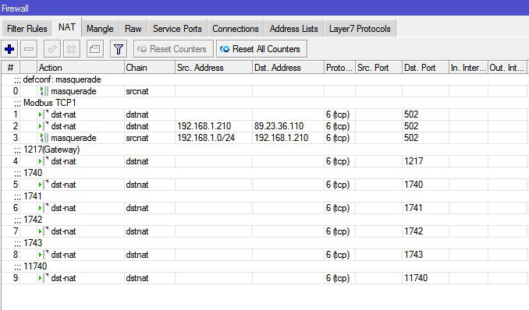Click dst-nat icon in rule 9
Viewport: 529px width, 310px height.
(44, 278)
